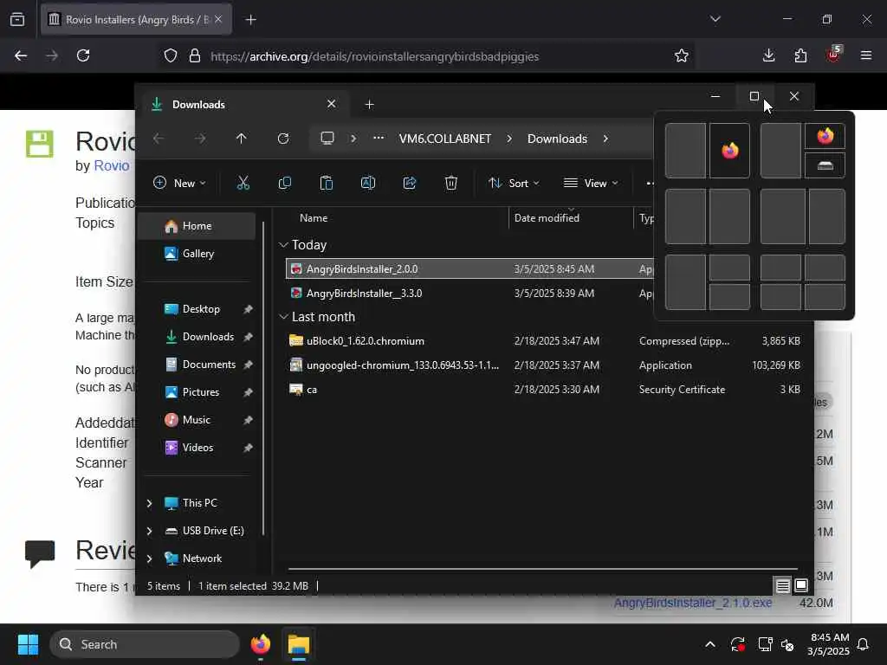The width and height of the screenshot is (887, 665).
Task: Open a new Firefox tab
Action: (x=251, y=20)
